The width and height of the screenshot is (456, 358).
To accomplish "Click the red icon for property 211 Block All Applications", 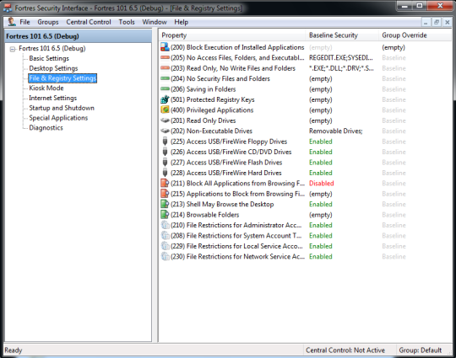I will [x=165, y=183].
